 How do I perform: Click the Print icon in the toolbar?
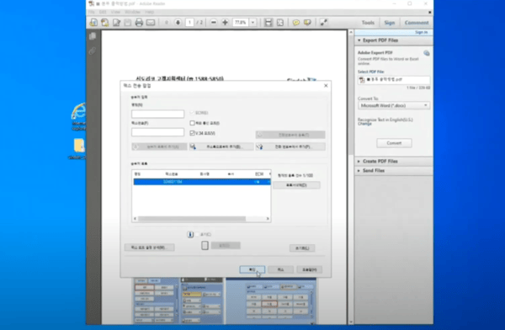(139, 23)
